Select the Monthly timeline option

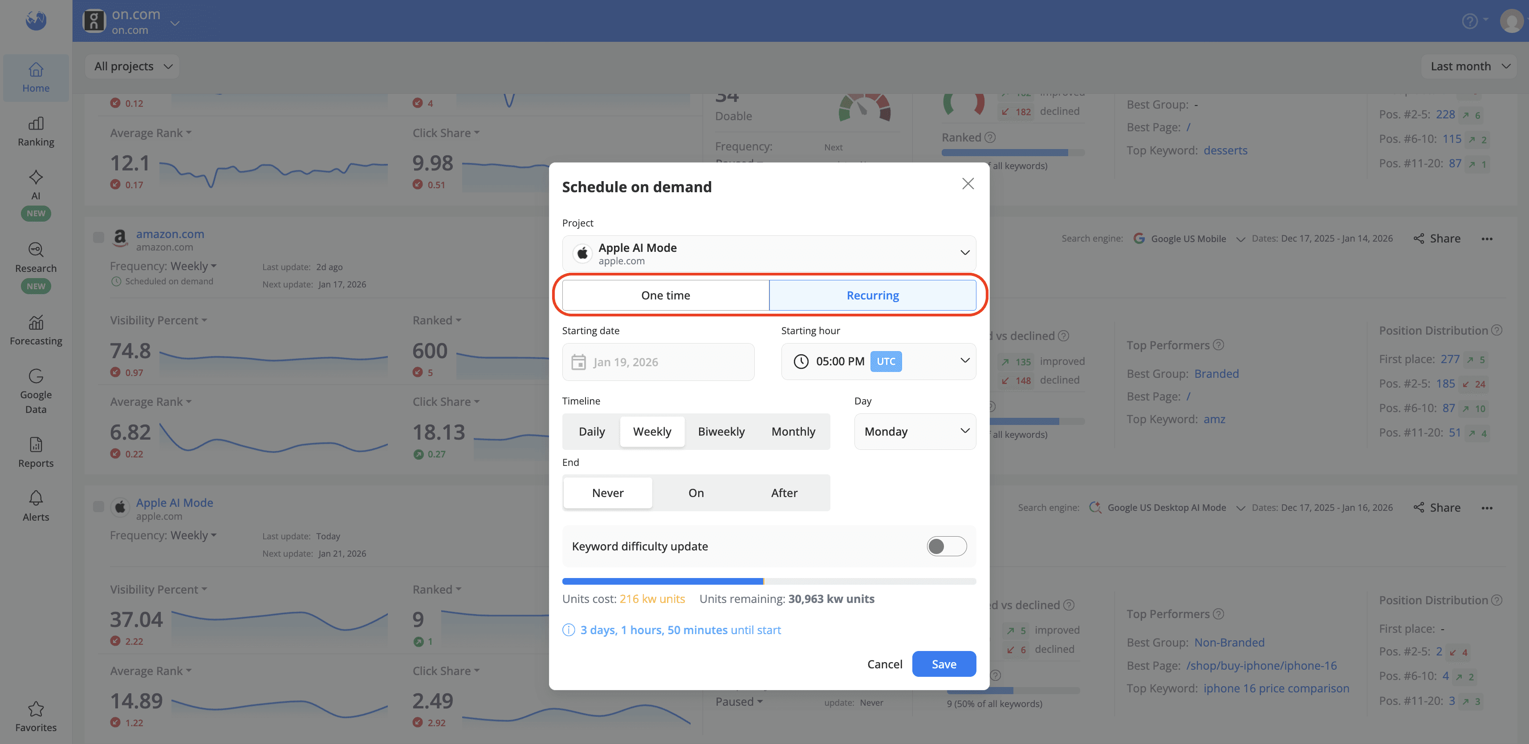(793, 431)
